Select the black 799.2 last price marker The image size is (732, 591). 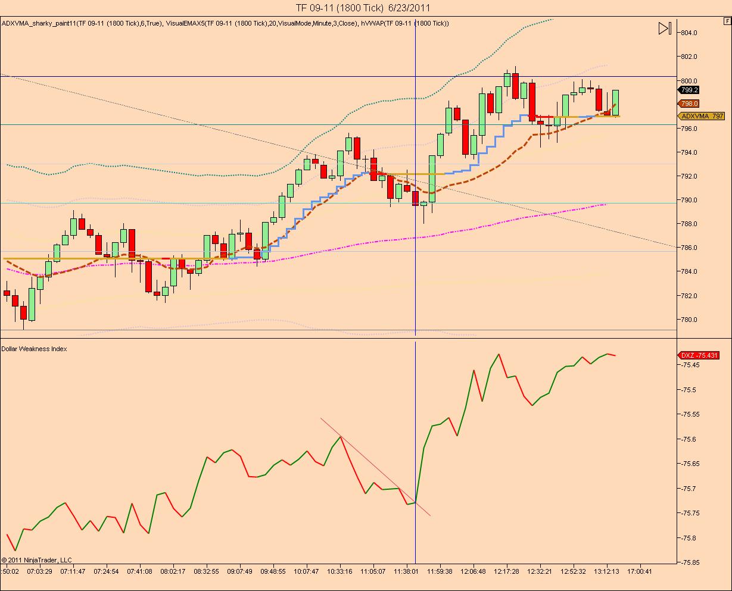pyautogui.click(x=689, y=90)
